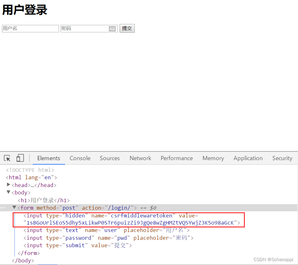Click the ellipsis icon beside the form row
The height and width of the screenshot is (265, 298).
(x=3, y=208)
